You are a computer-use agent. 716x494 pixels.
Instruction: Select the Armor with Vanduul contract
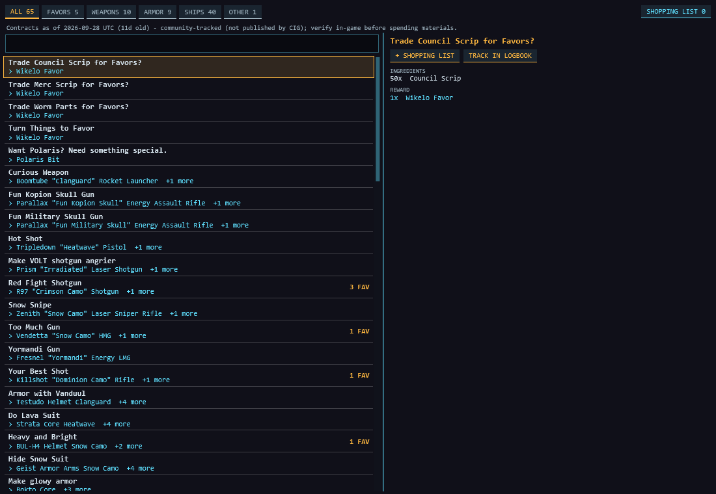click(x=189, y=398)
